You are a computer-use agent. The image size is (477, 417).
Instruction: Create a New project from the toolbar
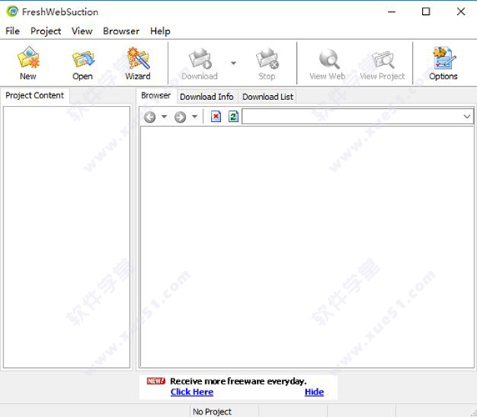pos(28,63)
